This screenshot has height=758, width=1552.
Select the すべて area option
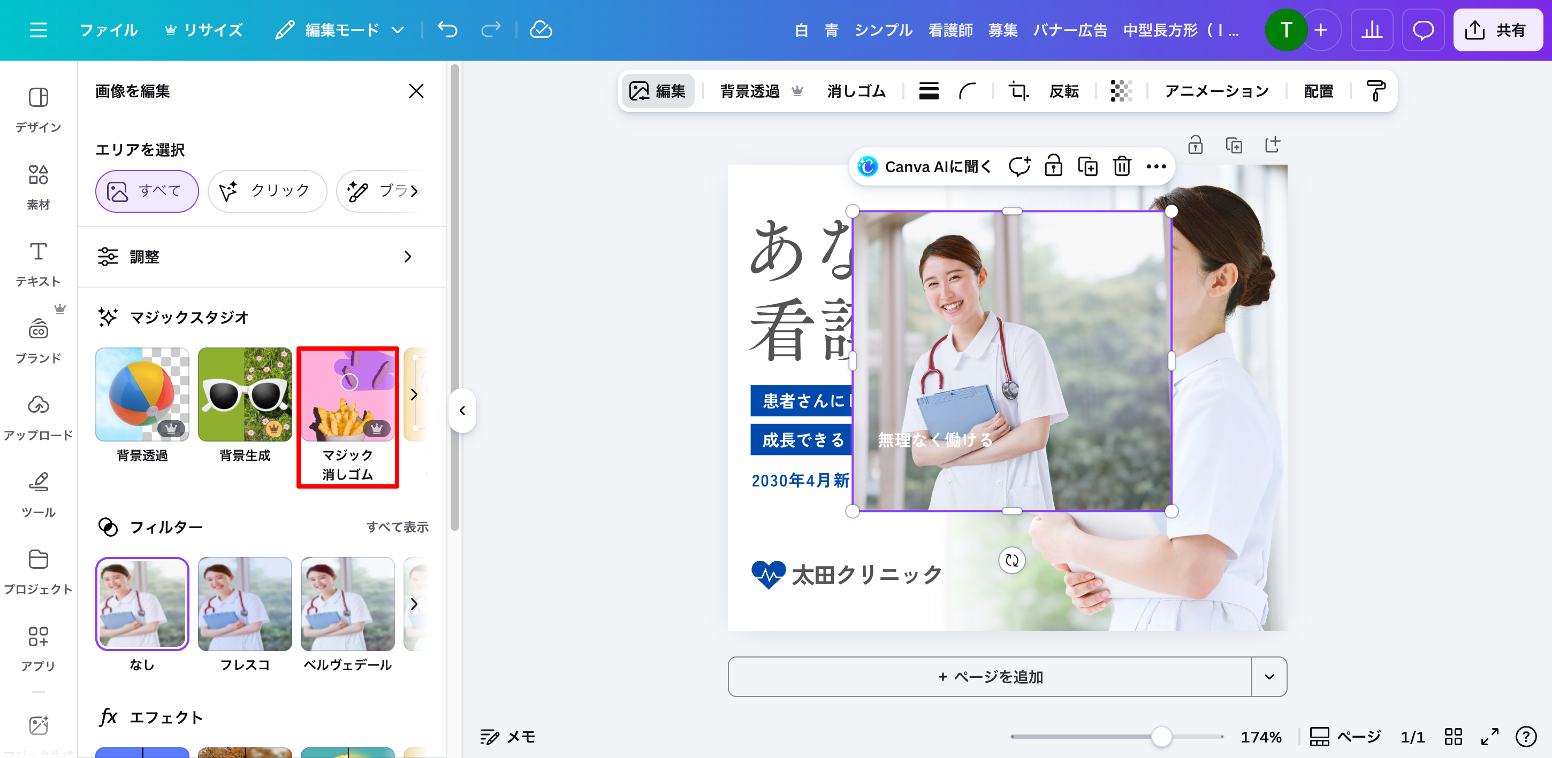(x=147, y=191)
